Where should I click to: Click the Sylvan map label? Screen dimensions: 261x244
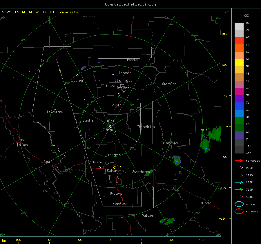click(x=111, y=86)
